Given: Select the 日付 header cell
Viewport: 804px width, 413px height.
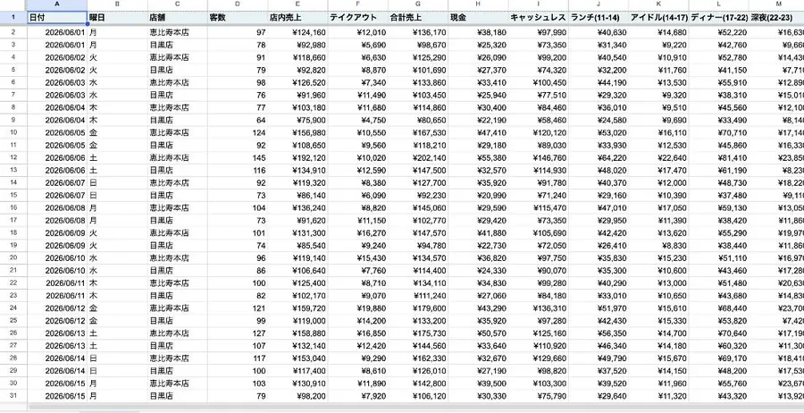Looking at the screenshot, I should click(57, 18).
